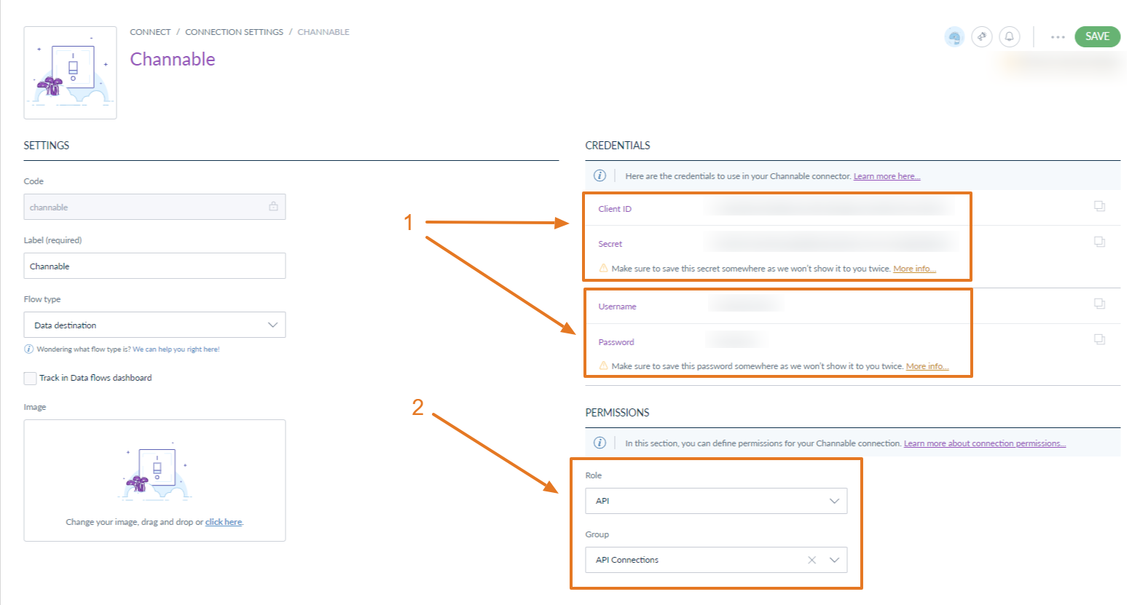The height and width of the screenshot is (605, 1140).
Task: Open the three-dot more options menu
Action: click(x=1058, y=37)
